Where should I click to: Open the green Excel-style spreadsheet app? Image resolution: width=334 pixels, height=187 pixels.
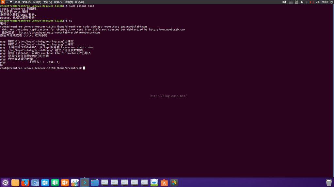click(x=55, y=182)
